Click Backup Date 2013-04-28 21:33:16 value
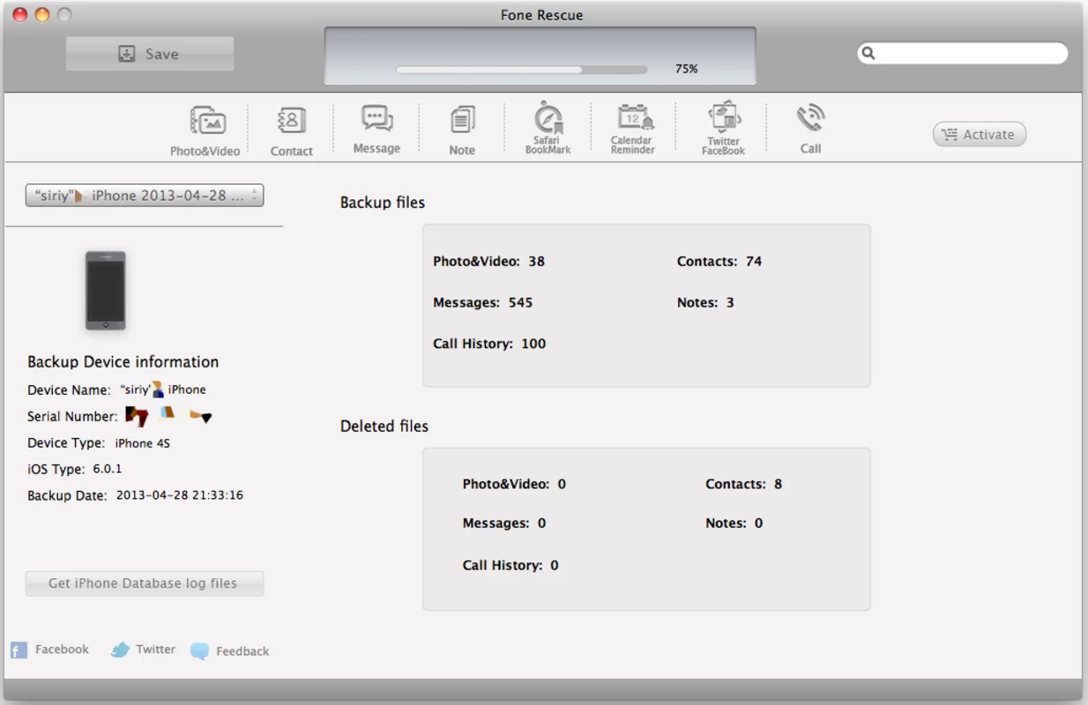This screenshot has width=1088, height=705. tap(179, 495)
